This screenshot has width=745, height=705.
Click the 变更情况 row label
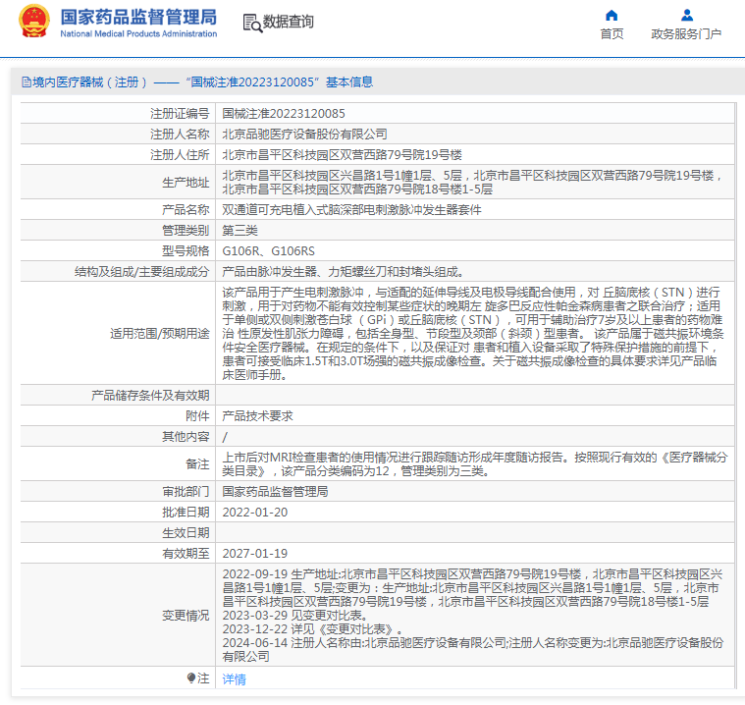186,615
